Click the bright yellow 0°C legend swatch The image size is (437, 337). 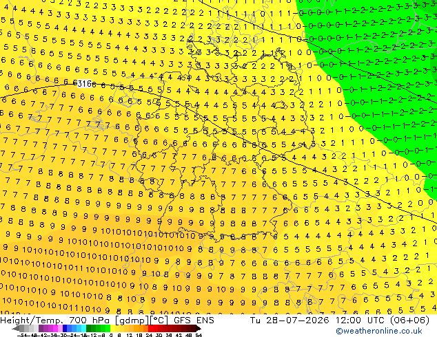click(x=112, y=328)
